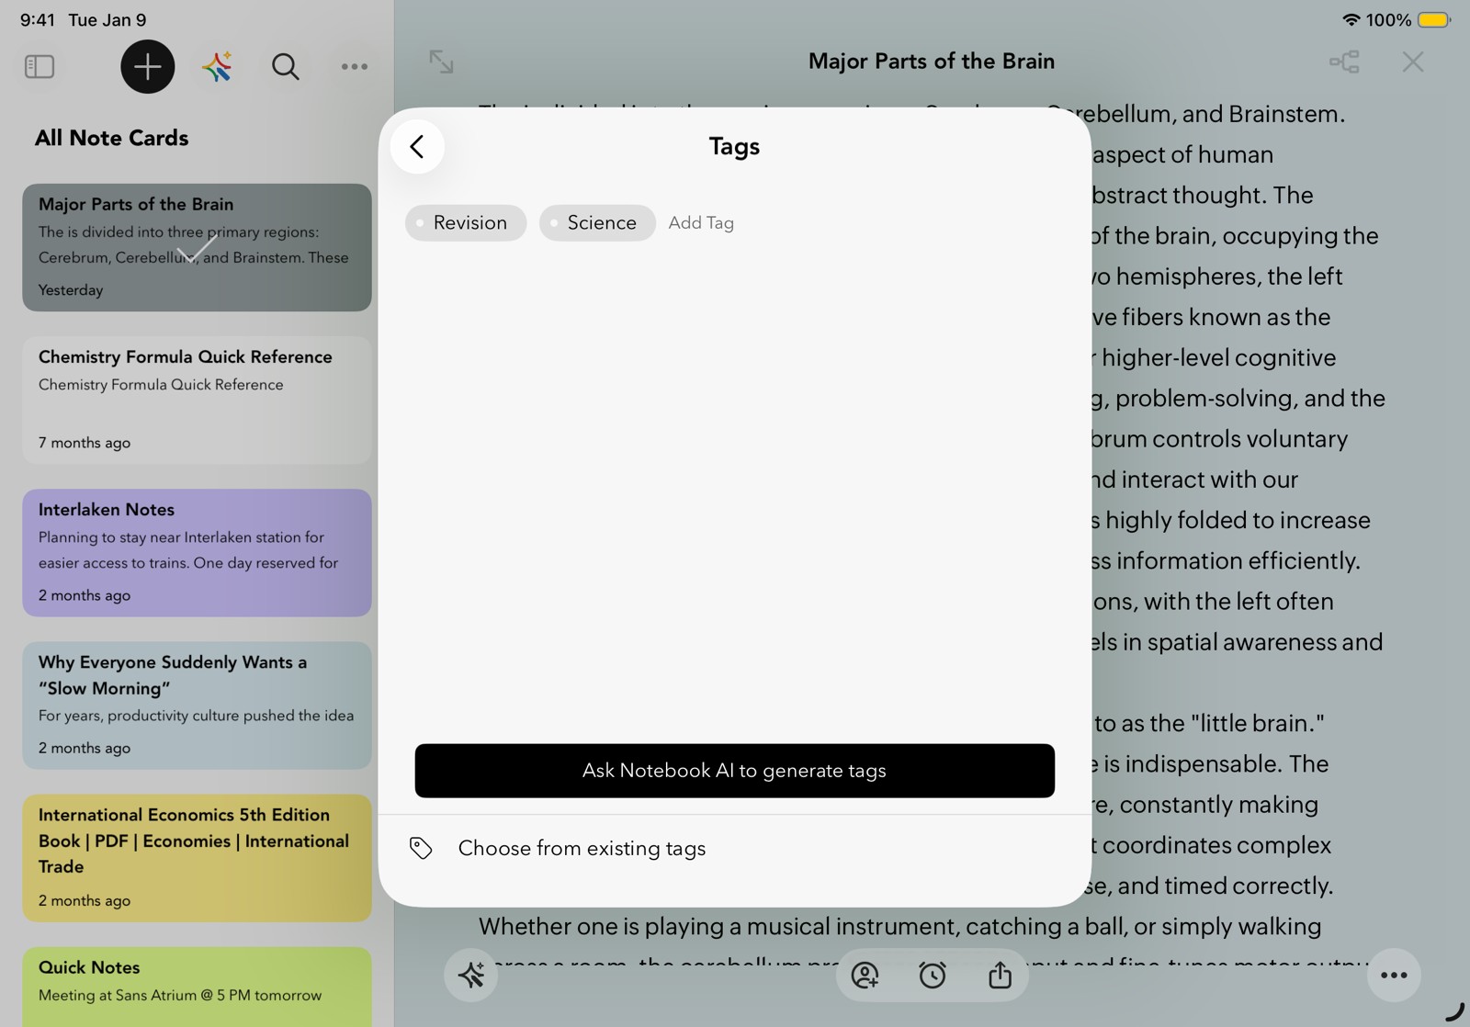1470x1027 pixels.
Task: Open the Quick Notes card
Action: (x=197, y=987)
